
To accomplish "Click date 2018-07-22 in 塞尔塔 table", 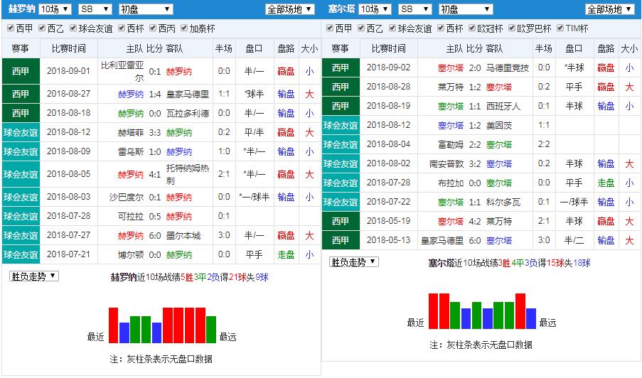I will [x=389, y=202].
